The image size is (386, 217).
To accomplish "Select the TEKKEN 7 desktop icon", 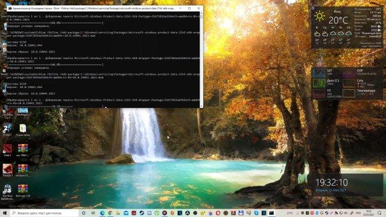I will point(7,170).
